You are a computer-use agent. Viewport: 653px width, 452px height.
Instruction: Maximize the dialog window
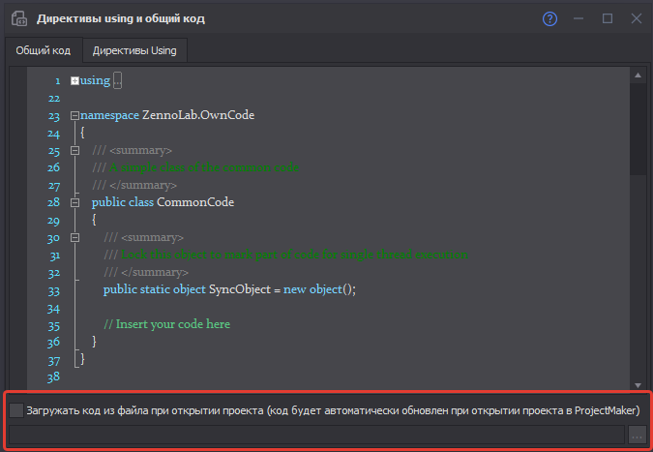tap(608, 18)
